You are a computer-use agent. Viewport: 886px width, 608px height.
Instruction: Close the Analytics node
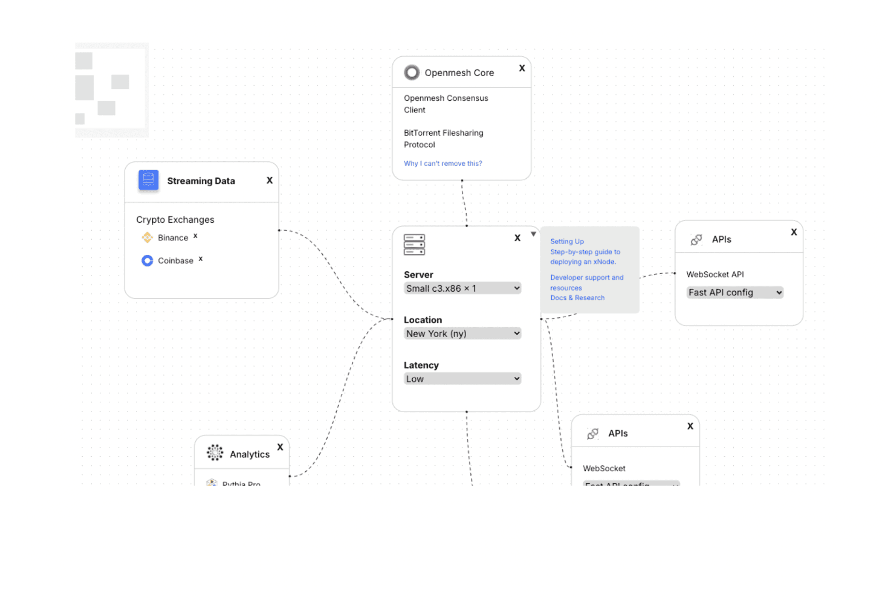(x=280, y=447)
